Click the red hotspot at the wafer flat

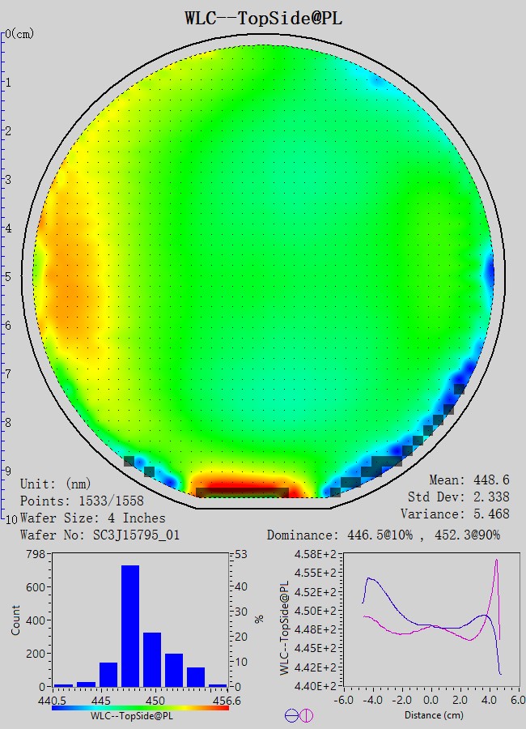(x=243, y=484)
